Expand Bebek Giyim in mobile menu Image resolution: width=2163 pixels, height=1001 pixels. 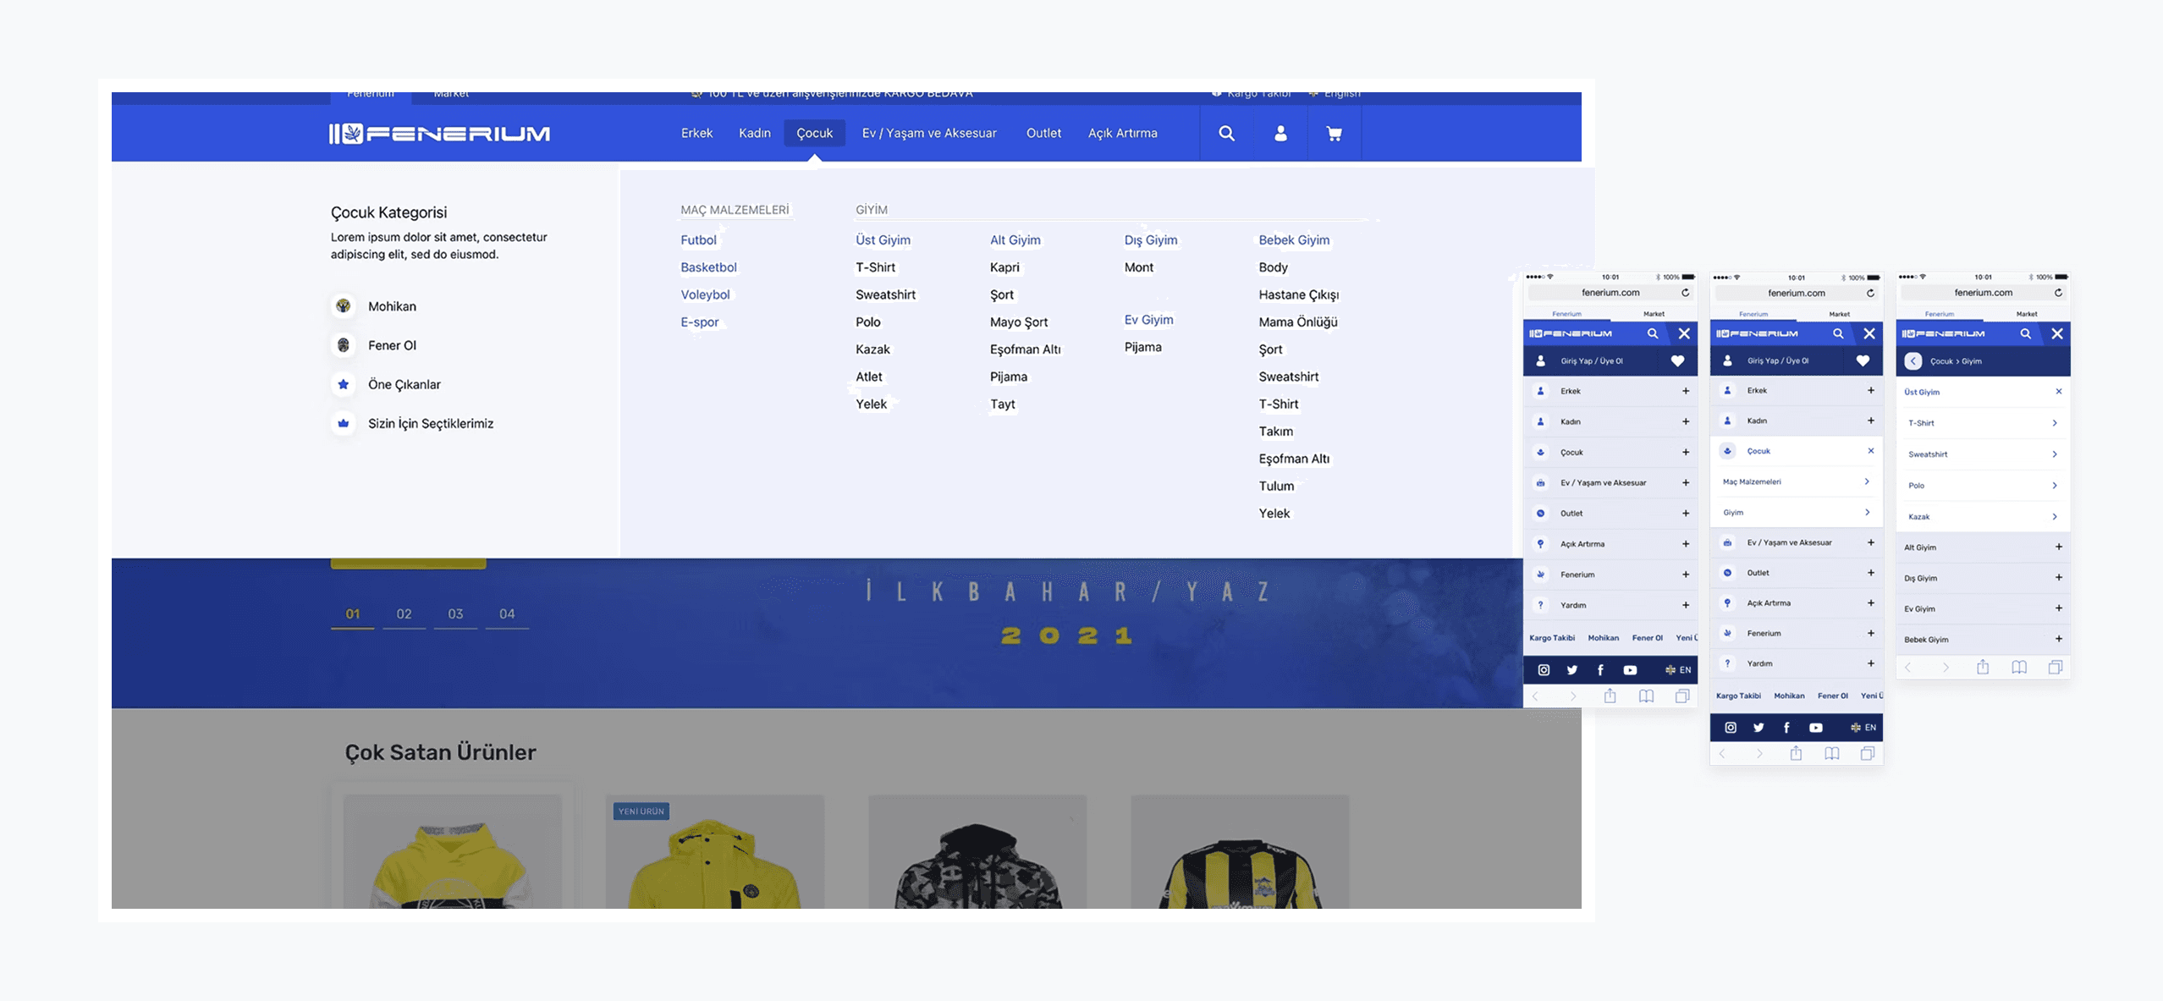tap(2058, 640)
